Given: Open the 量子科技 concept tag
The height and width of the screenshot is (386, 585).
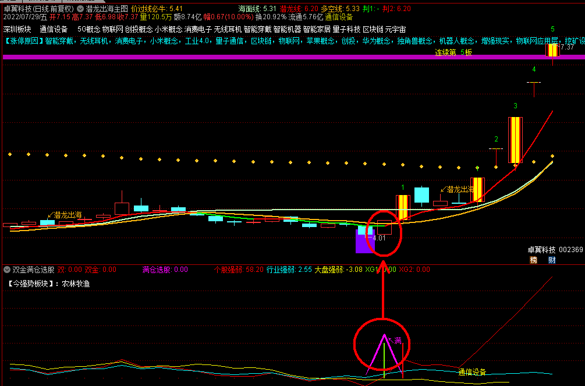Looking at the screenshot, I should click(x=346, y=30).
